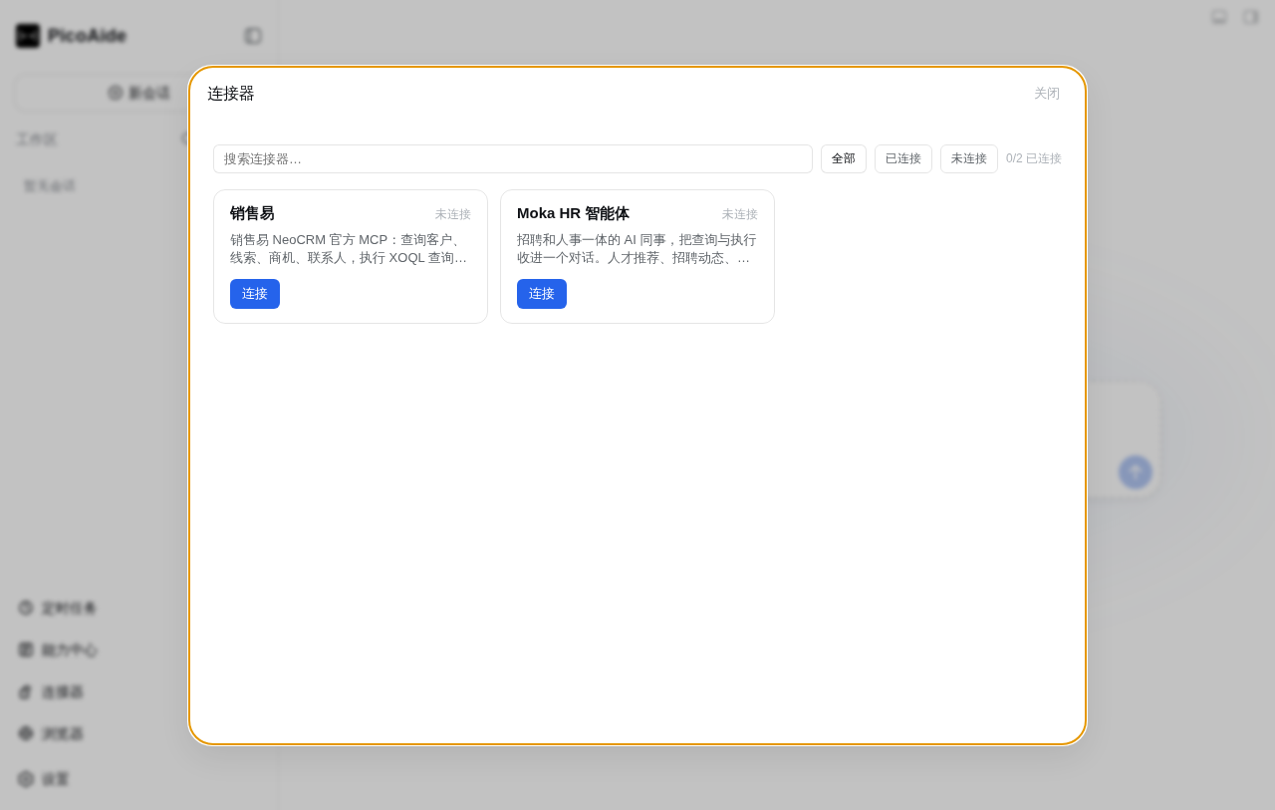The image size is (1275, 810).
Task: Connect the Moka HR 智能体 connector
Action: click(x=542, y=294)
